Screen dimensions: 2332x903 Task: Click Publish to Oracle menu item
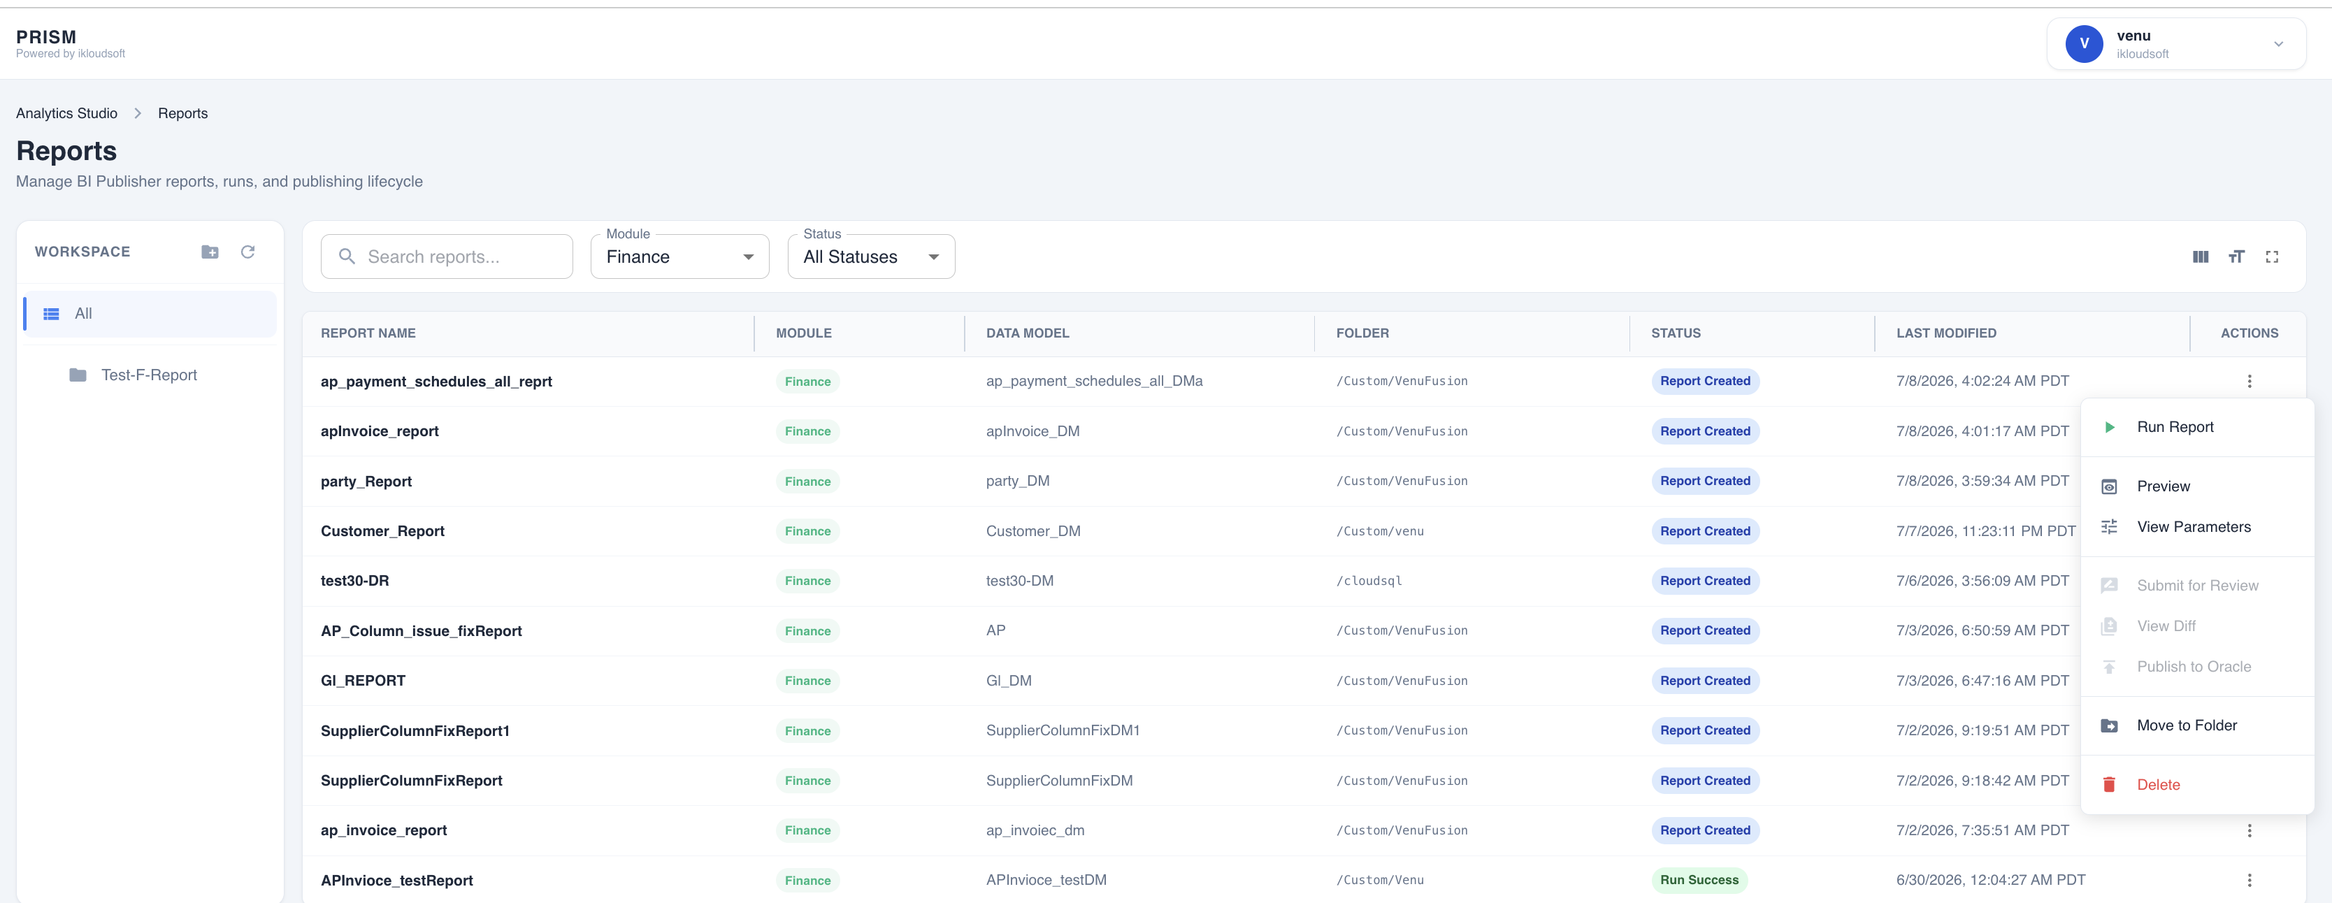[x=2196, y=667]
